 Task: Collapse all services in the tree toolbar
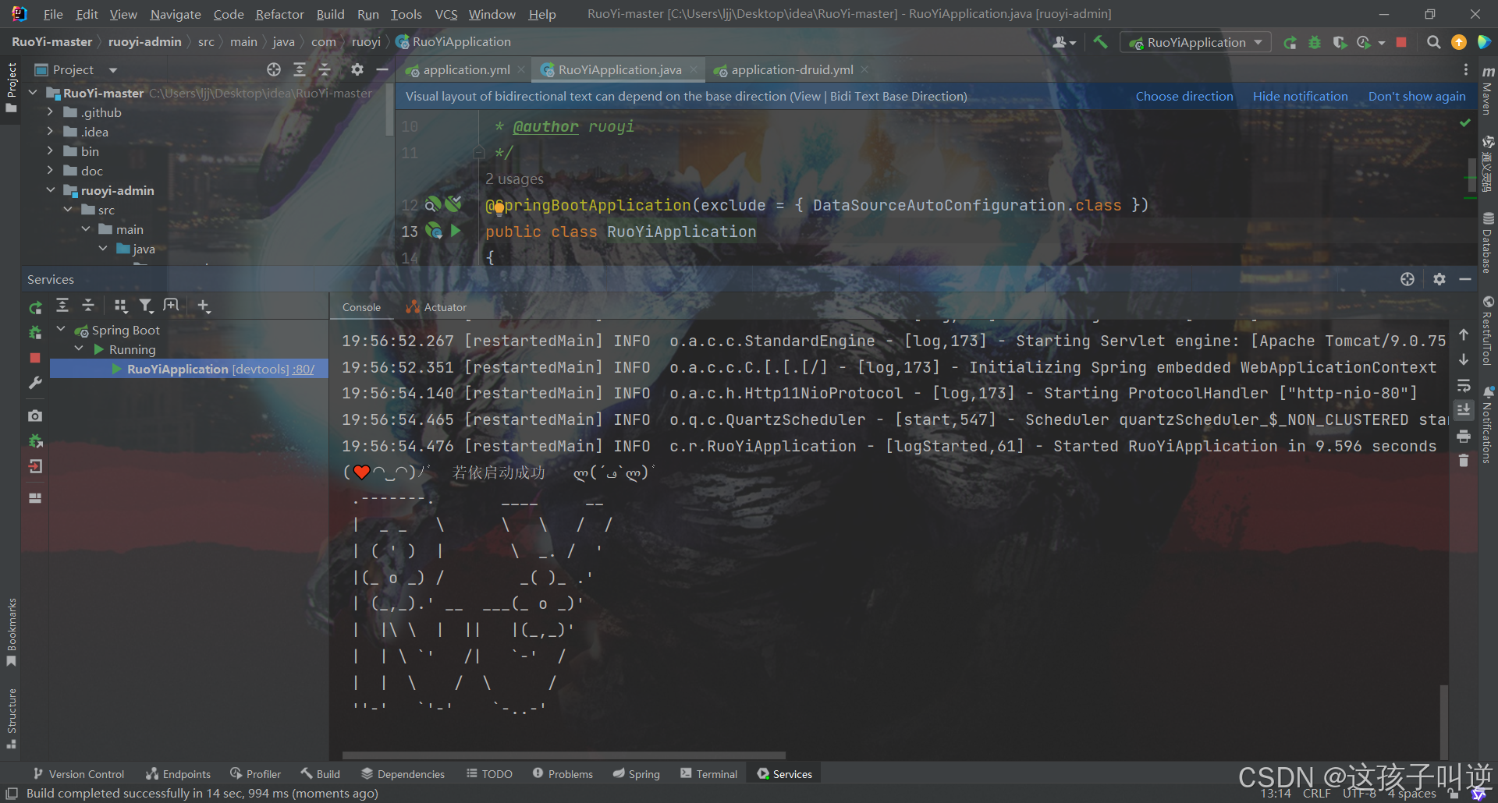88,306
